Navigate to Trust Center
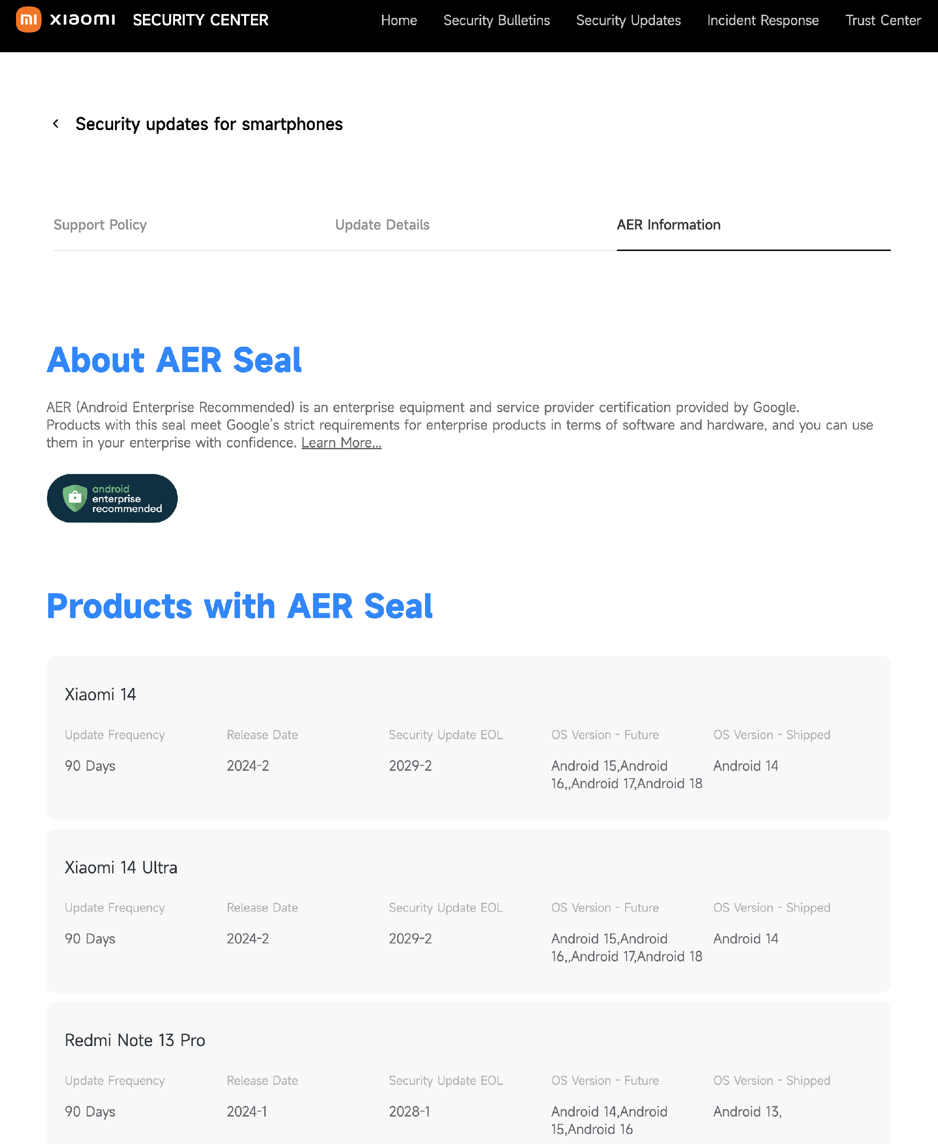938x1144 pixels. click(x=882, y=21)
